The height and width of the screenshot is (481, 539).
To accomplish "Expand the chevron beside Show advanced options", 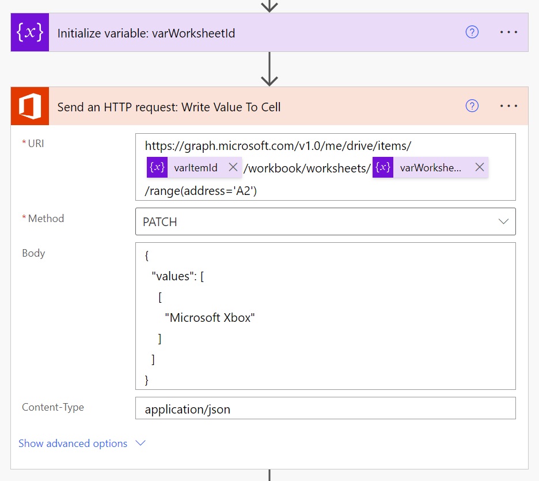I will tap(140, 444).
